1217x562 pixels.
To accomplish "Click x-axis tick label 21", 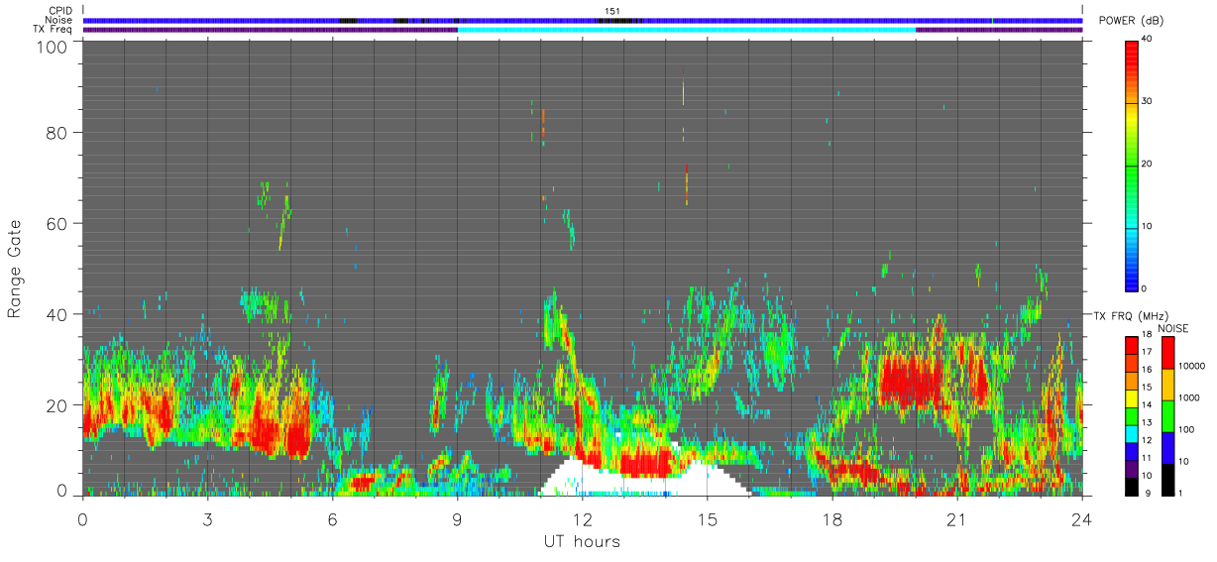I will [x=956, y=519].
